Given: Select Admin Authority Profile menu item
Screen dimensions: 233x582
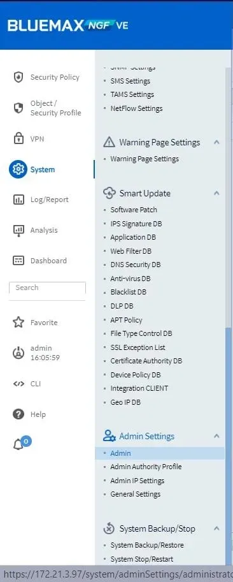Looking at the screenshot, I should [146, 467].
